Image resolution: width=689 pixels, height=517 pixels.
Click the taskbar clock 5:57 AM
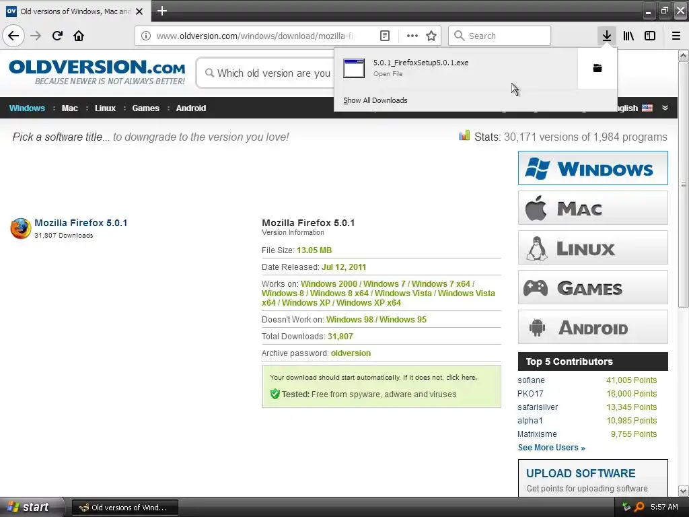coord(664,507)
